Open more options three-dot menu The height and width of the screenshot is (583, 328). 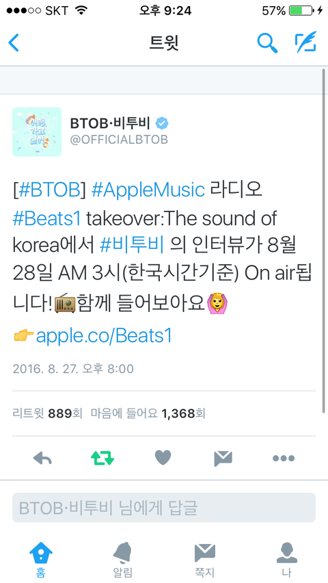point(284,458)
